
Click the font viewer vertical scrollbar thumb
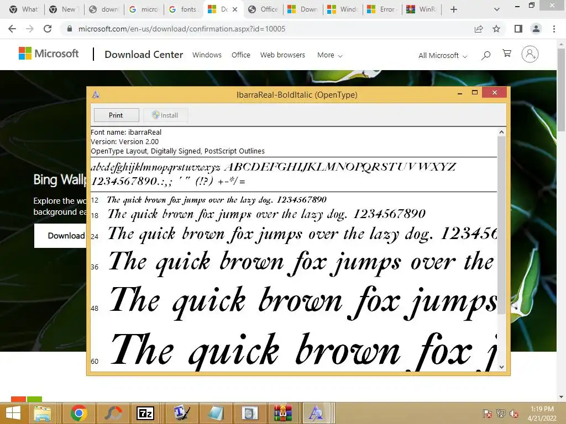click(501, 225)
